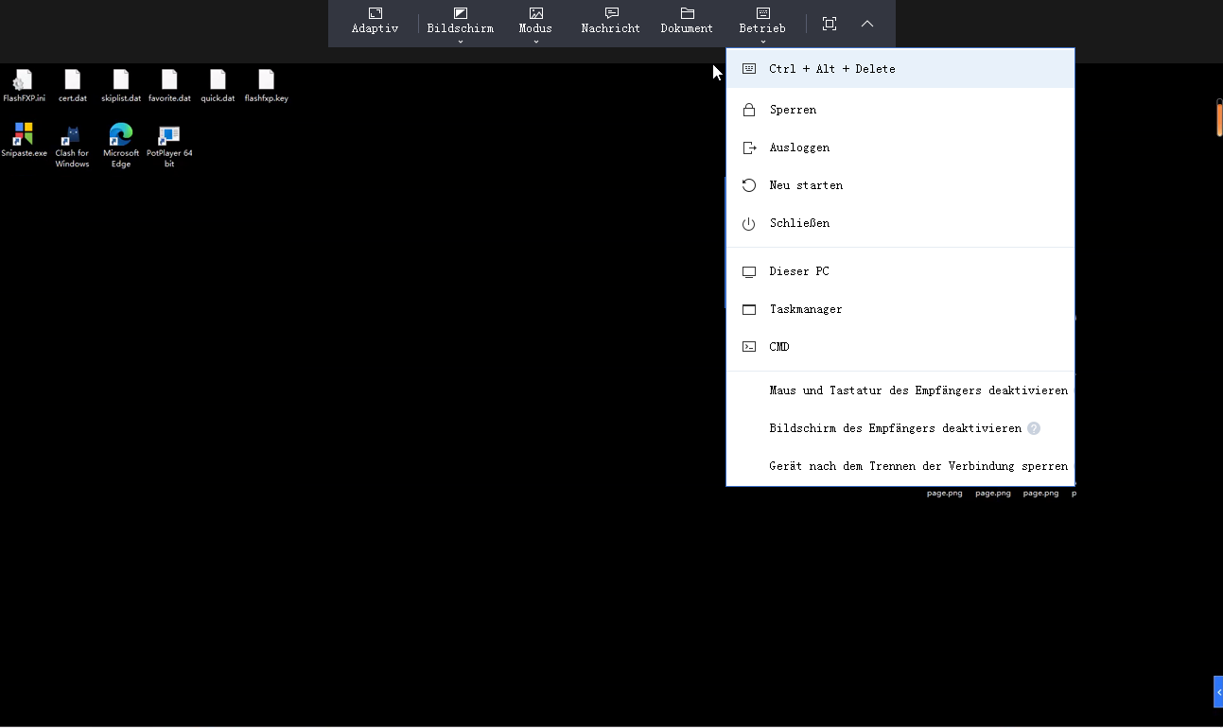The height and width of the screenshot is (728, 1223).
Task: Click the fullscreen icon in toolbar
Action: (830, 24)
